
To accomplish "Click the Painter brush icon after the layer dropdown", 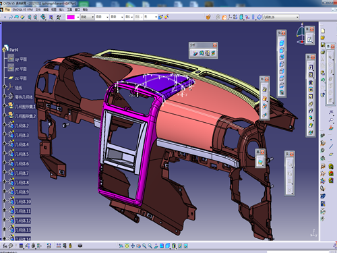I will click(x=160, y=17).
